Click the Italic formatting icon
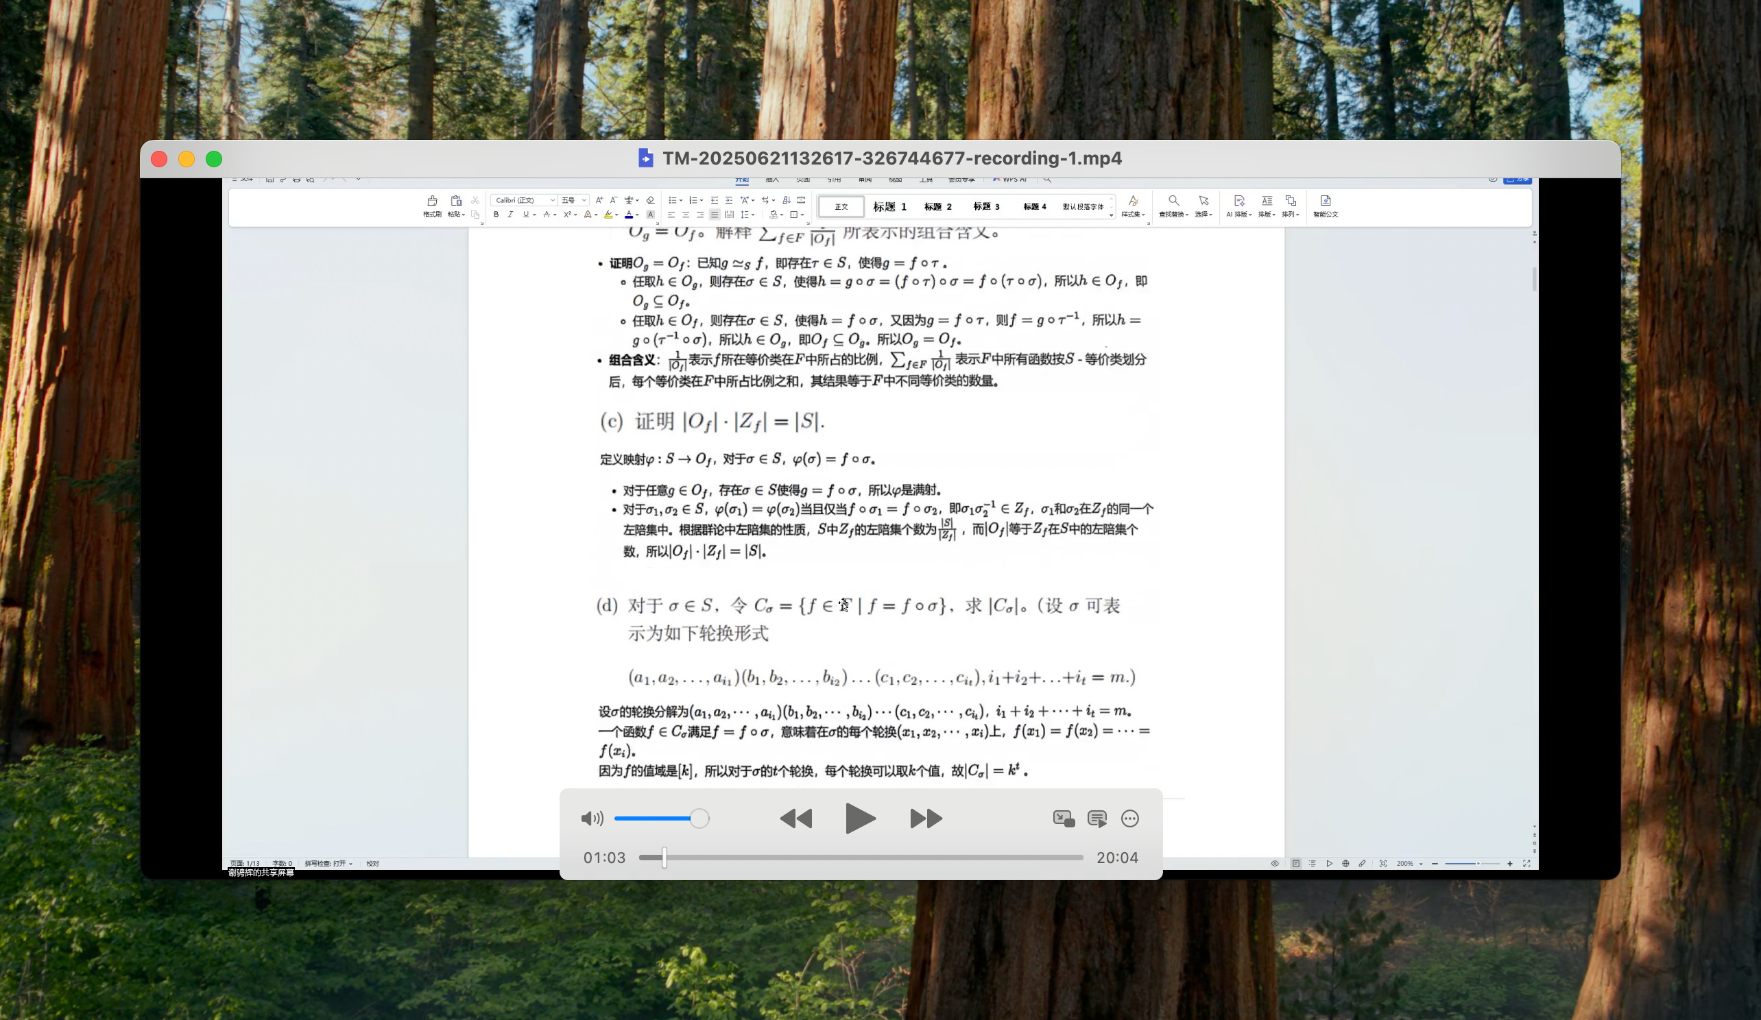This screenshot has height=1020, width=1761. [x=510, y=215]
